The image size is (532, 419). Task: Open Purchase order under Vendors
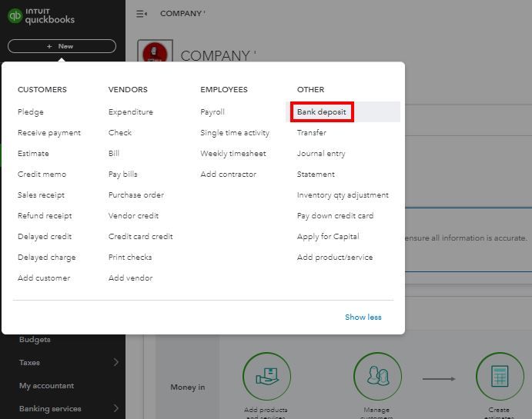point(136,195)
